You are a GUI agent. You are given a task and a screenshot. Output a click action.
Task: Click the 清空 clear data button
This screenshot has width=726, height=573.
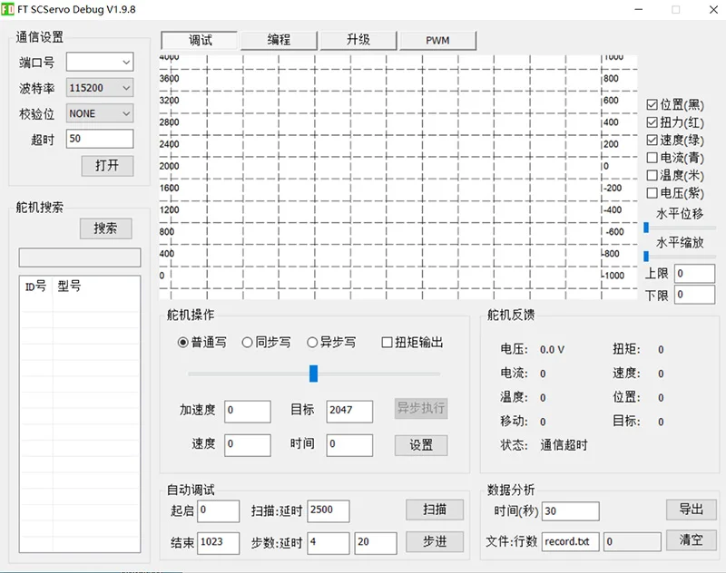pyautogui.click(x=691, y=539)
